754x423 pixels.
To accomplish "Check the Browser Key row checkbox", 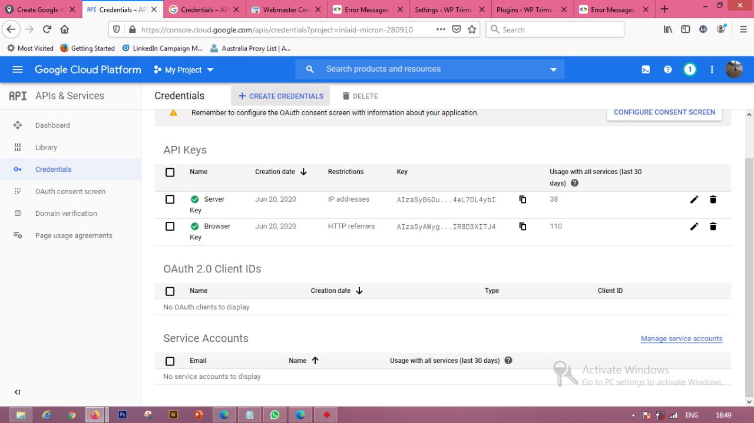I will (170, 227).
